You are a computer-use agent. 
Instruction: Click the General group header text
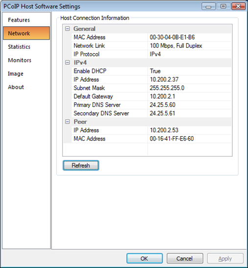84,29
